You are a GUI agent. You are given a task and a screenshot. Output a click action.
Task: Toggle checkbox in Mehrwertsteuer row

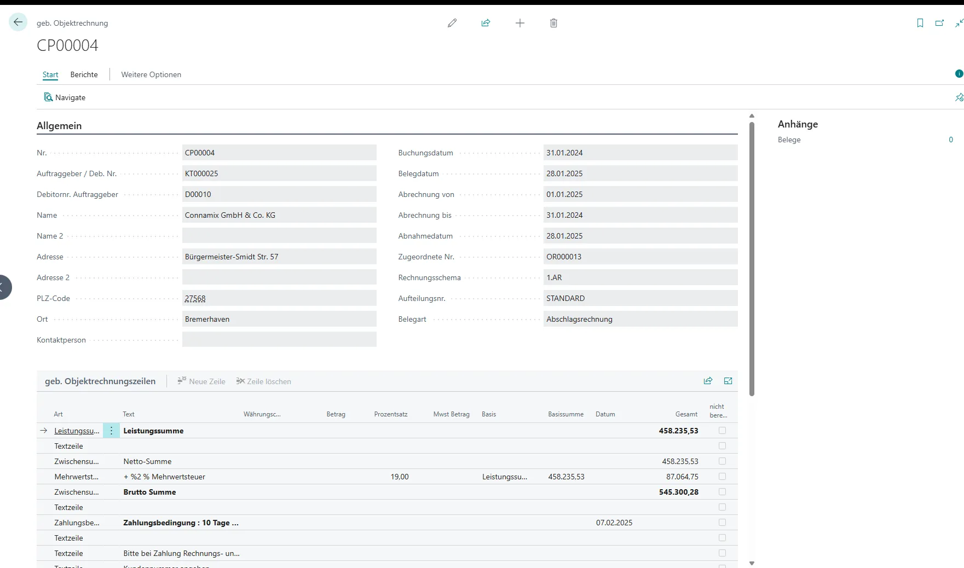click(722, 477)
